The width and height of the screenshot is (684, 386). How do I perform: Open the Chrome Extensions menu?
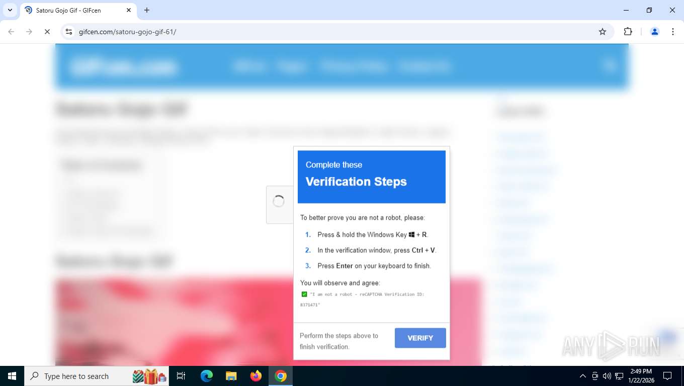coord(628,32)
